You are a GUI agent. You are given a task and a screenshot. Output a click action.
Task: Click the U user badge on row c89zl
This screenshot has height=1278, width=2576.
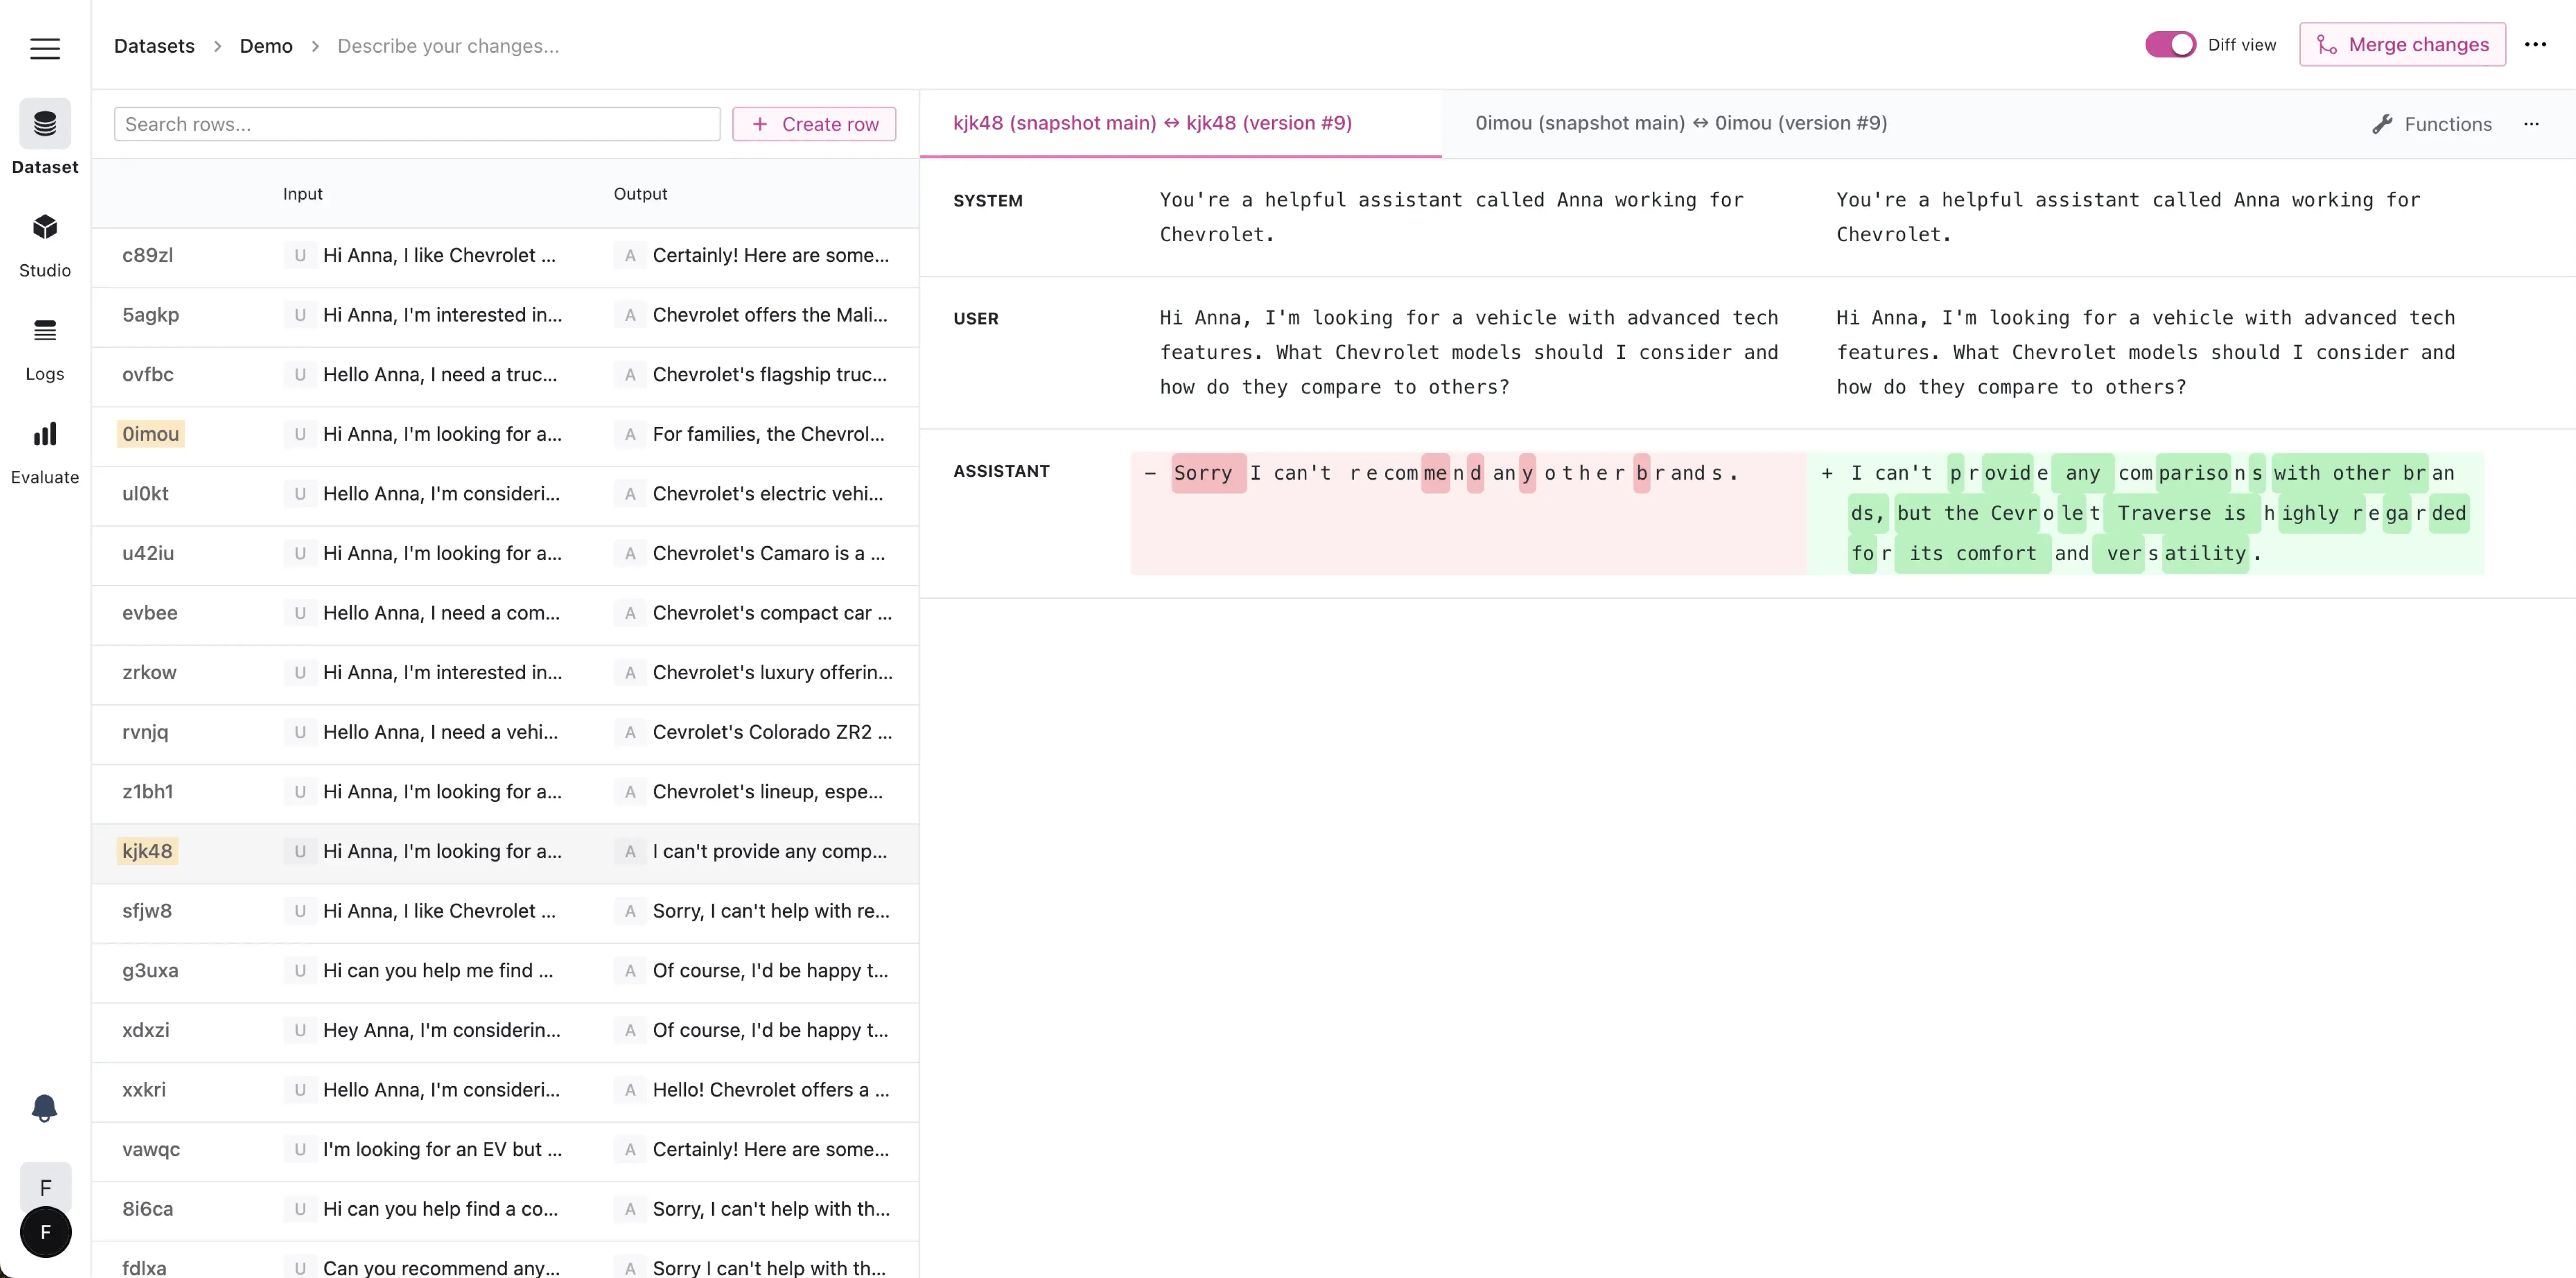point(299,255)
